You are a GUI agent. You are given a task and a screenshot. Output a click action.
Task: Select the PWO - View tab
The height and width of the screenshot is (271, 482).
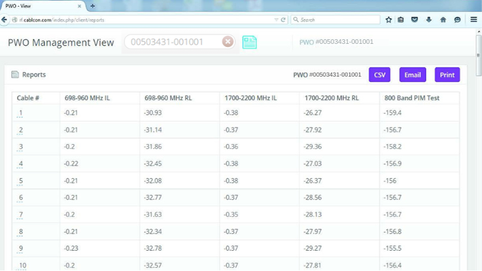pyautogui.click(x=39, y=6)
